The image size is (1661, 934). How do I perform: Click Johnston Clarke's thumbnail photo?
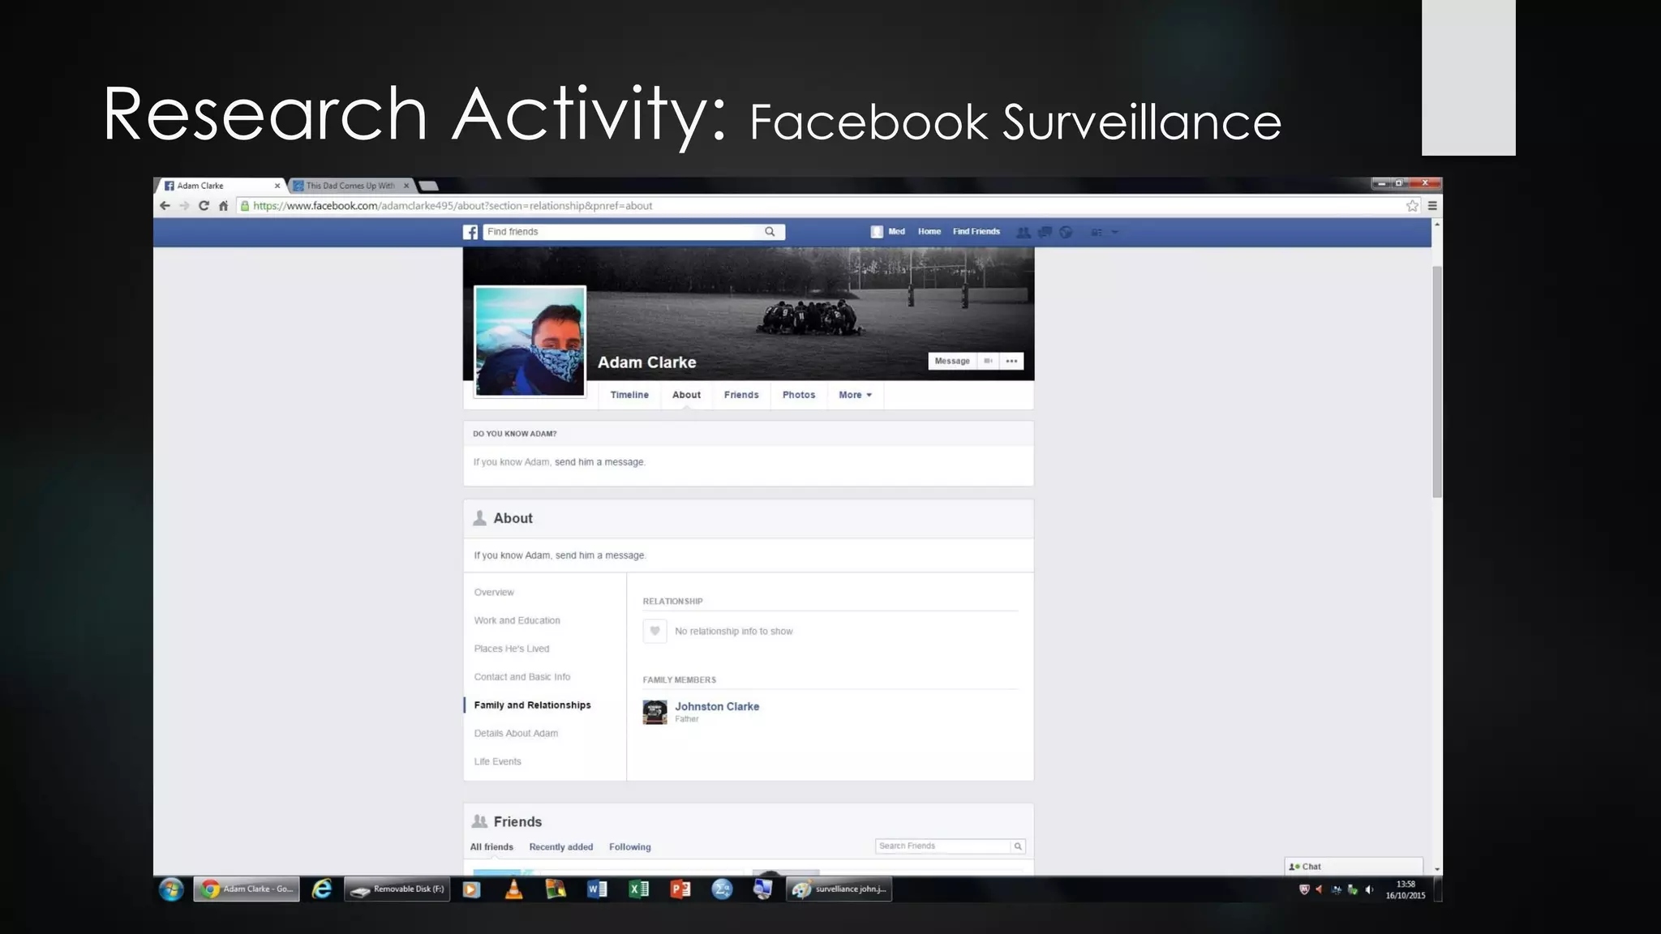coord(655,712)
